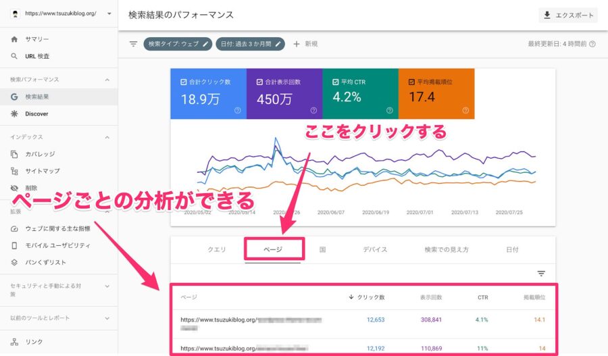
Task: Click help icon in 合計クリック数 card
Action: click(x=238, y=111)
